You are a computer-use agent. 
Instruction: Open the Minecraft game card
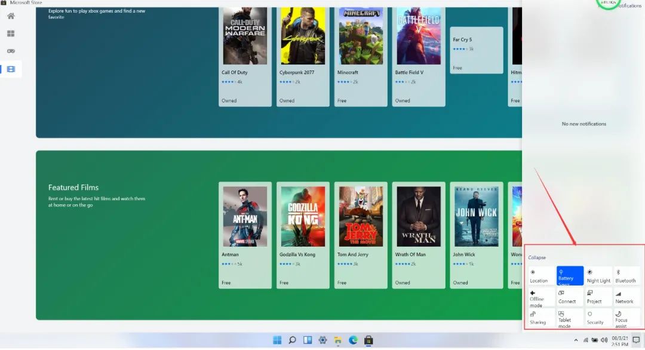click(361, 56)
